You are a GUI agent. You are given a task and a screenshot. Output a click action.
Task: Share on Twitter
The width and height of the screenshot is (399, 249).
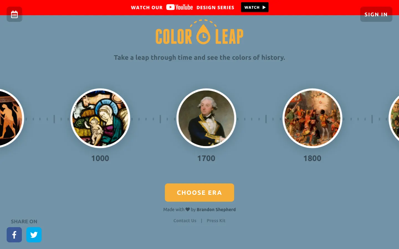coord(34,235)
